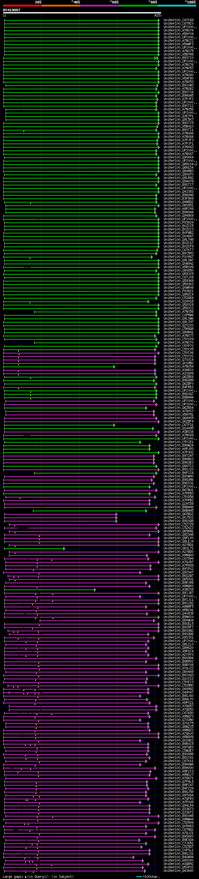Select the UniRef100_B4FRE2 label
Image resolution: width=199 pixels, height=879 pixels.
(x=178, y=387)
